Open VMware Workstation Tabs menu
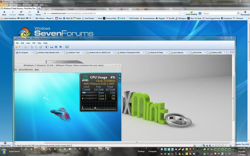The width and height of the screenshot is (250, 156). click(x=39, y=43)
